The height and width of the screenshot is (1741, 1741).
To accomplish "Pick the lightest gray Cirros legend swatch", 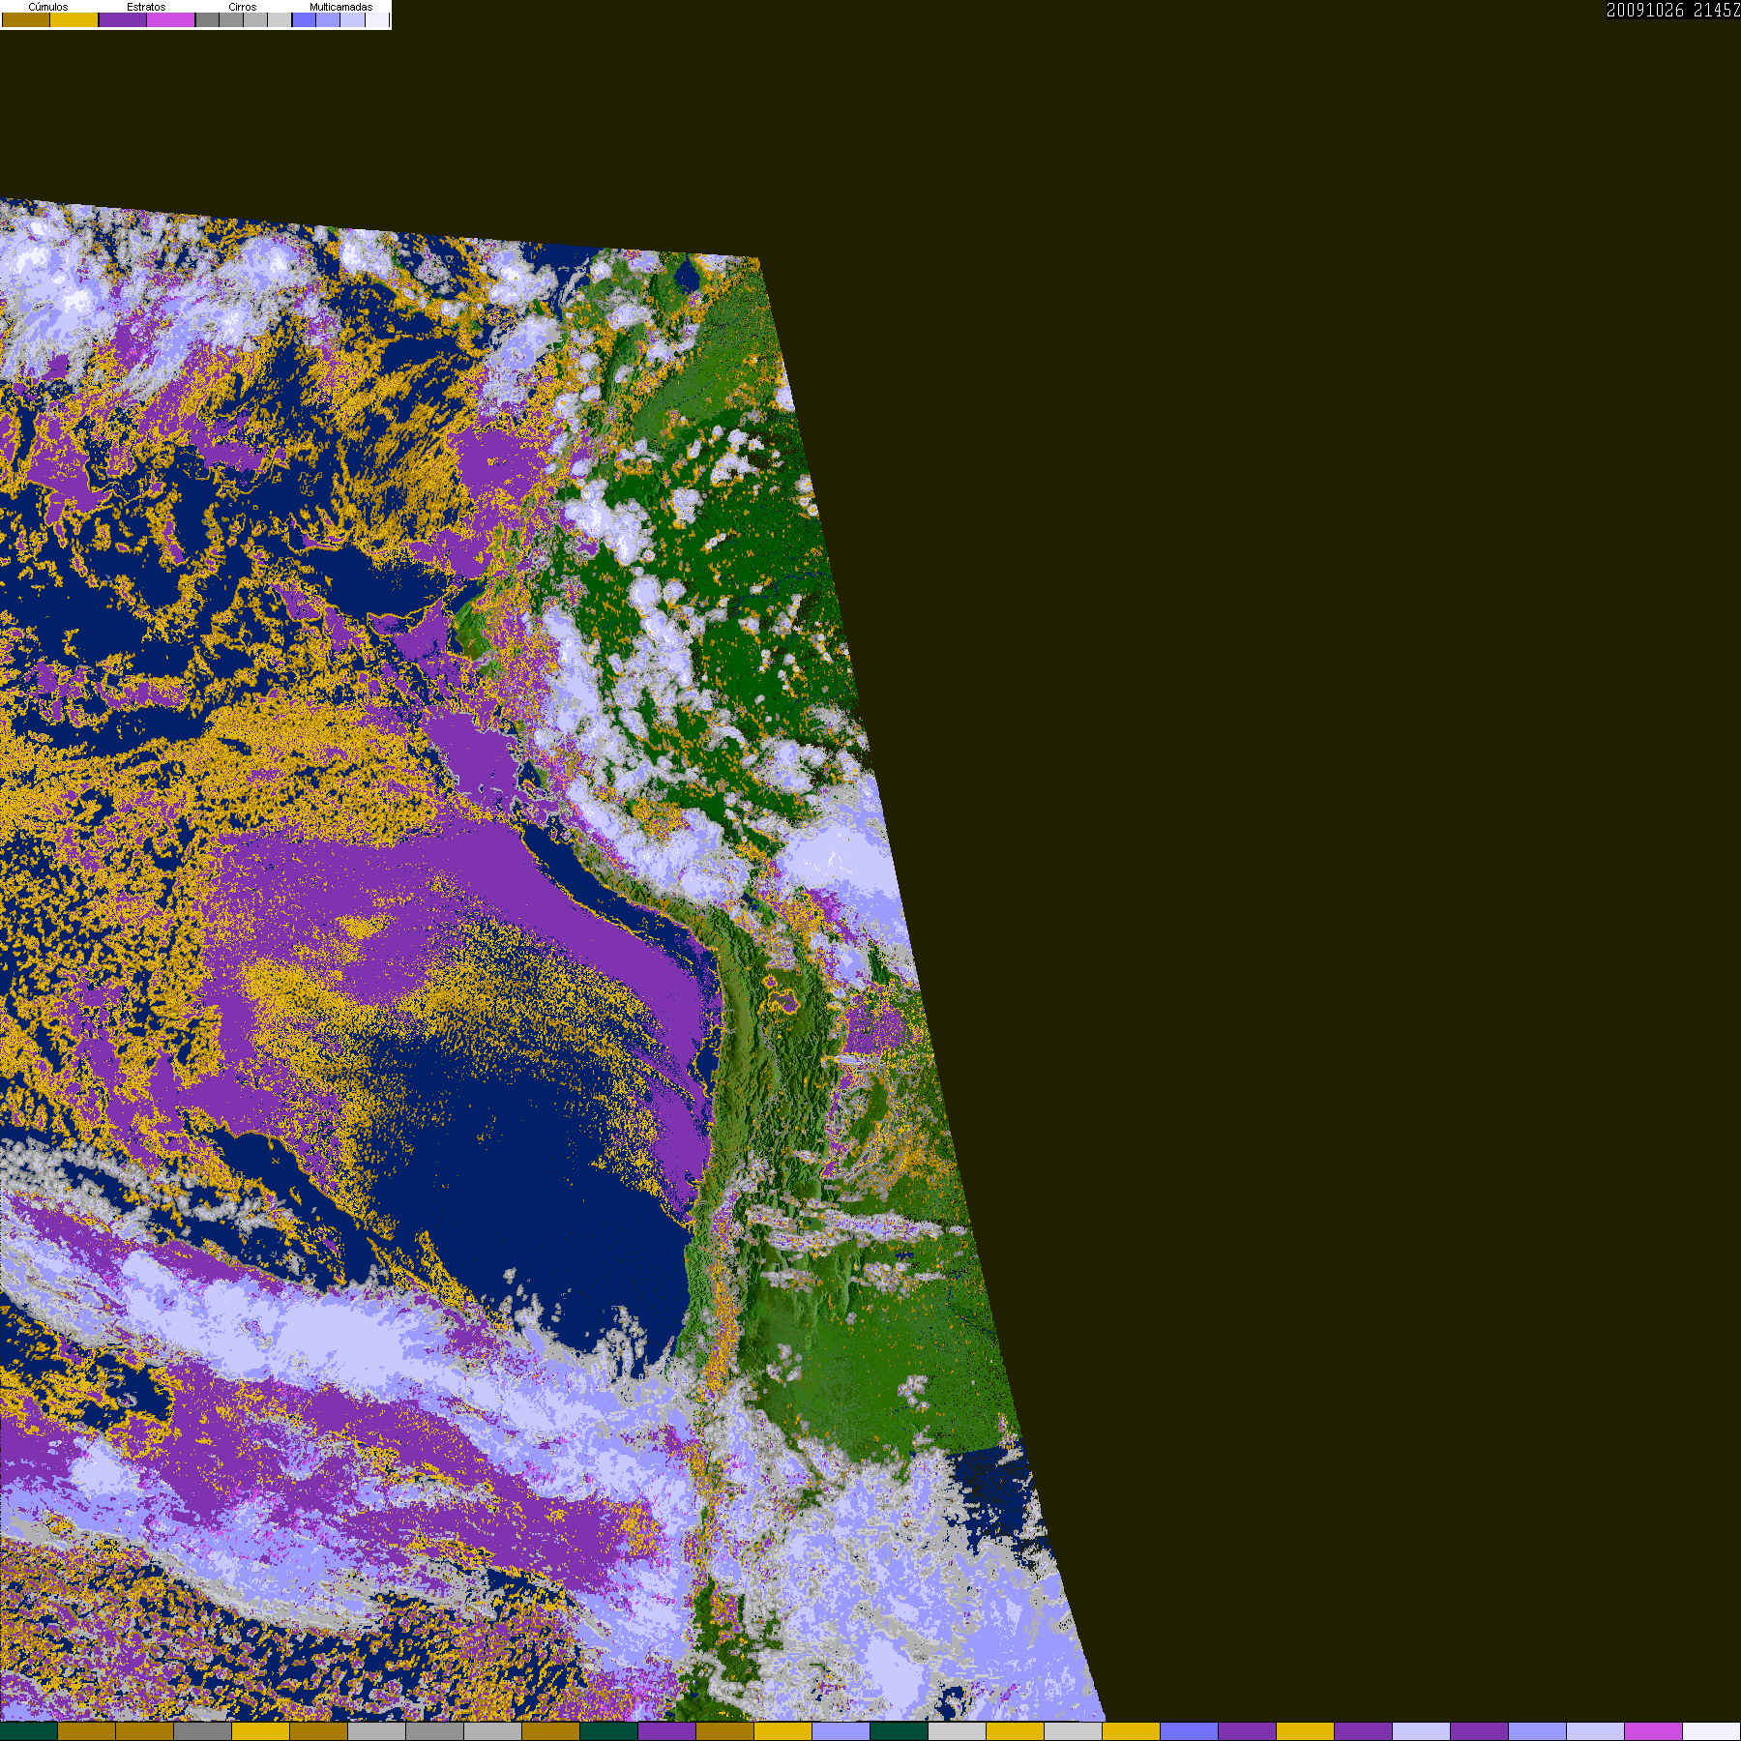I will [280, 19].
